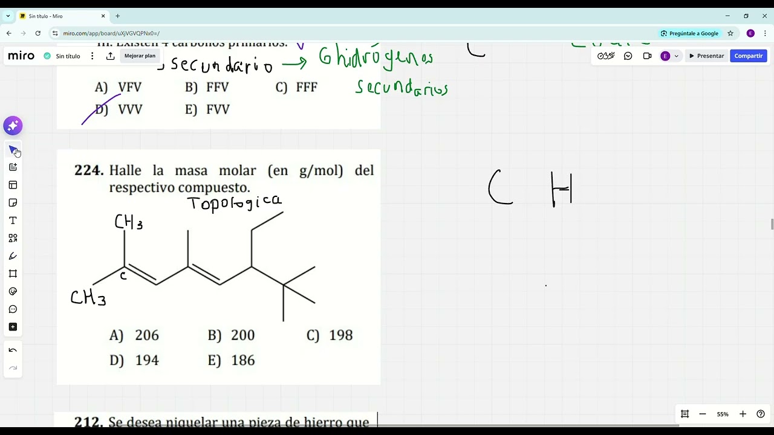
Task: Open a new browser tab
Action: click(117, 16)
